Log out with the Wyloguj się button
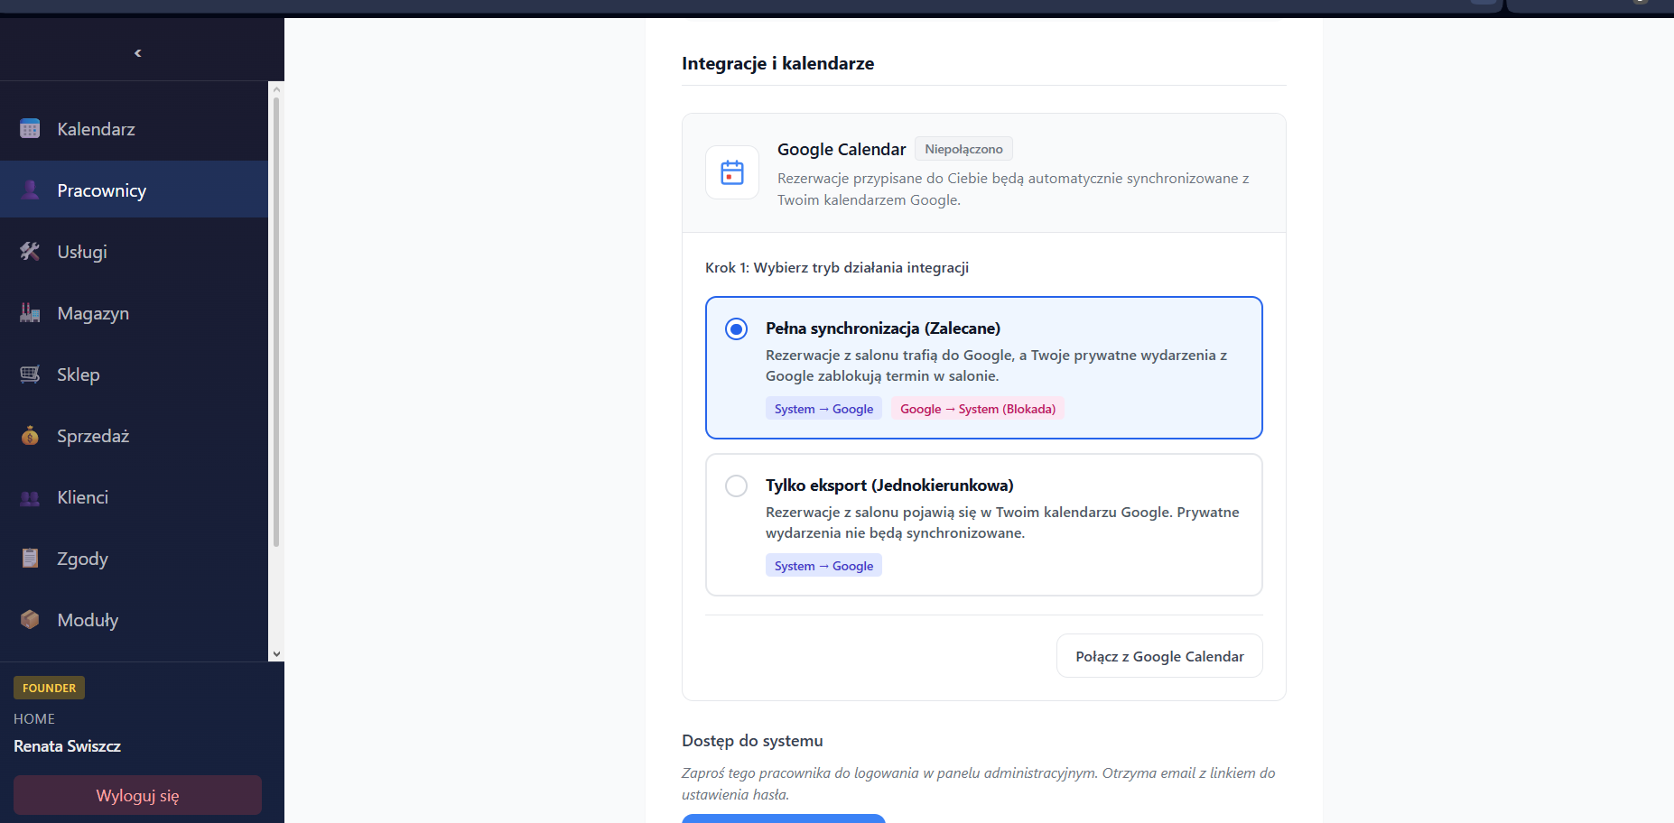Image resolution: width=1674 pixels, height=823 pixels. coord(137,795)
